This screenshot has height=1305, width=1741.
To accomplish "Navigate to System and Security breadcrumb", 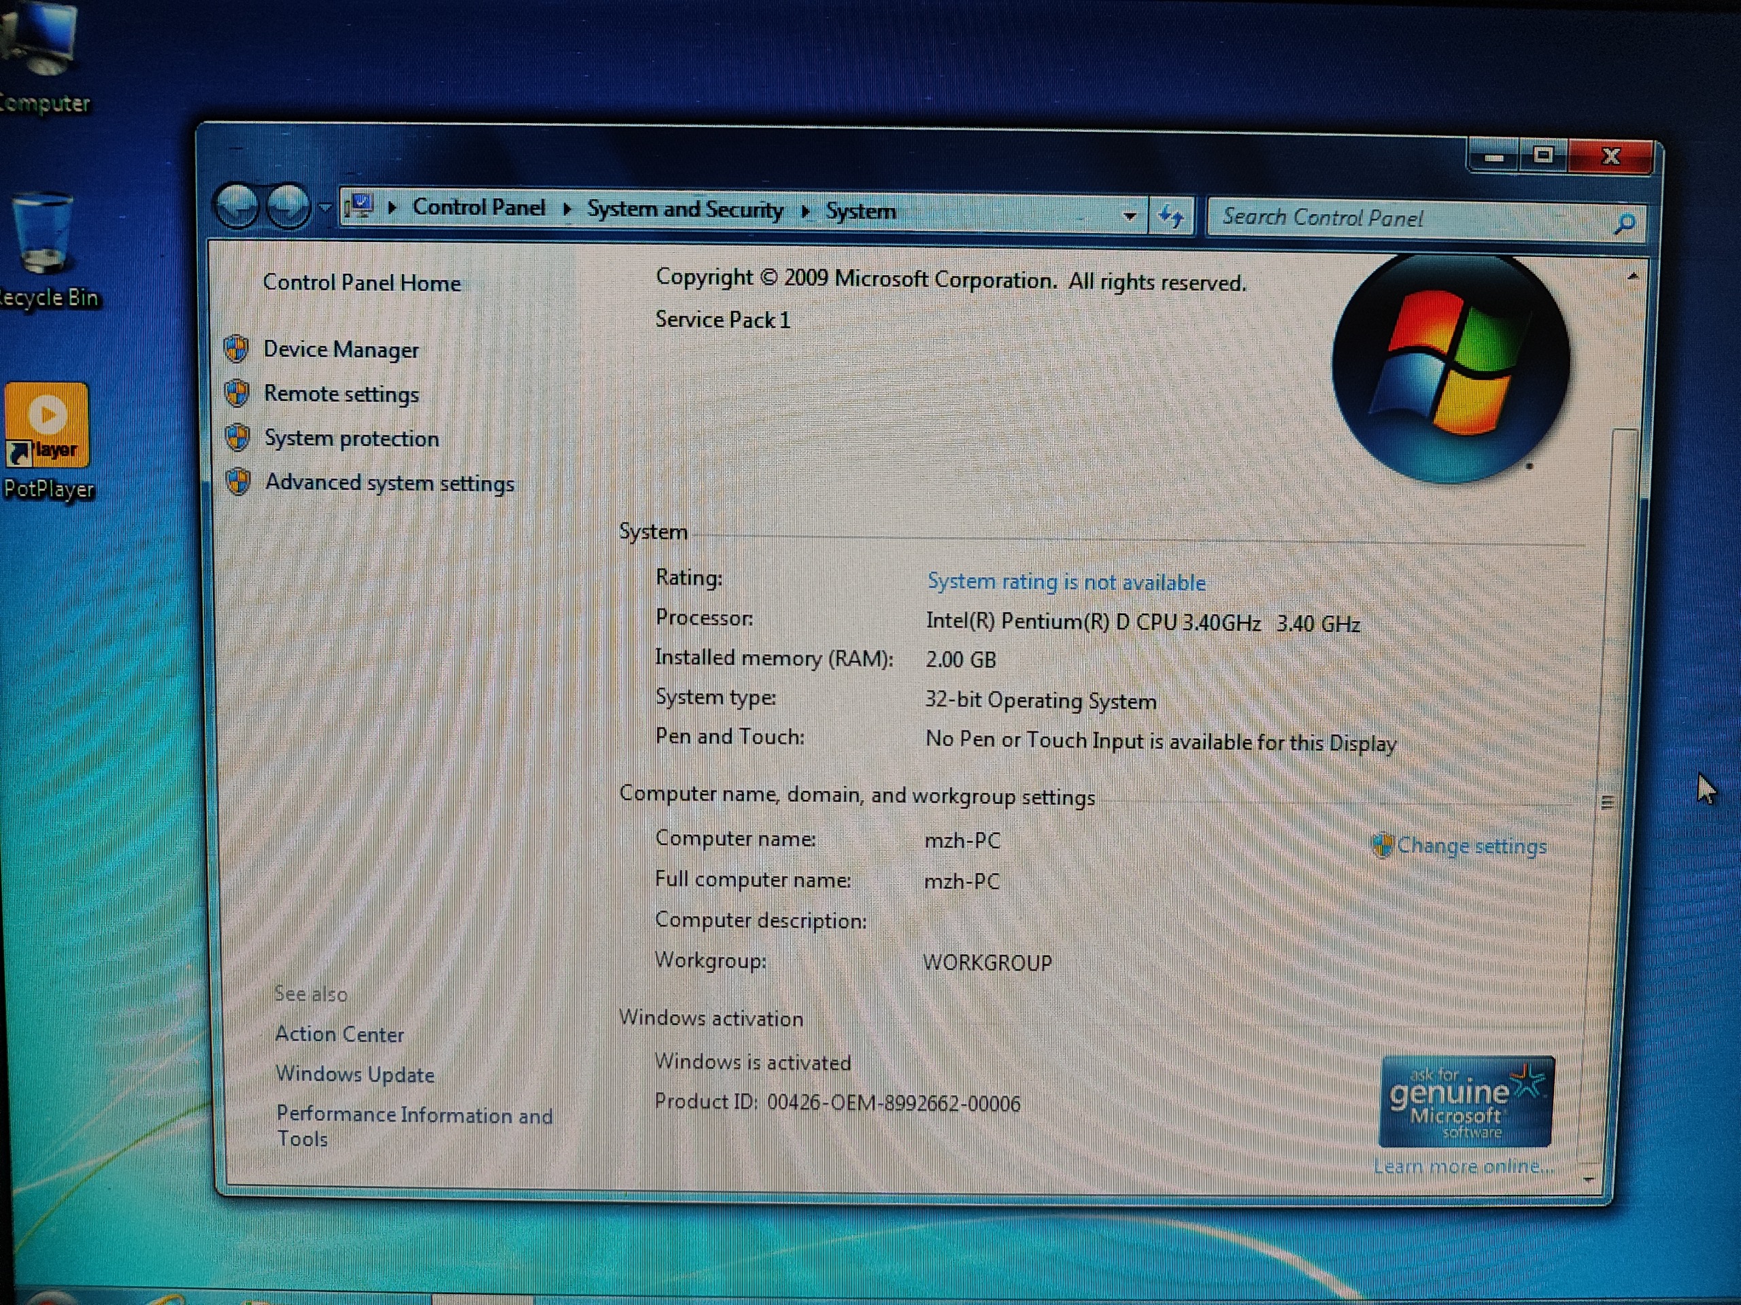I will click(685, 209).
